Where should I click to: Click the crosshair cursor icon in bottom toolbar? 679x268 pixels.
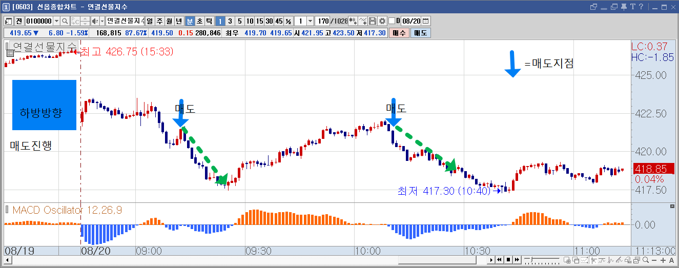click(x=593, y=260)
